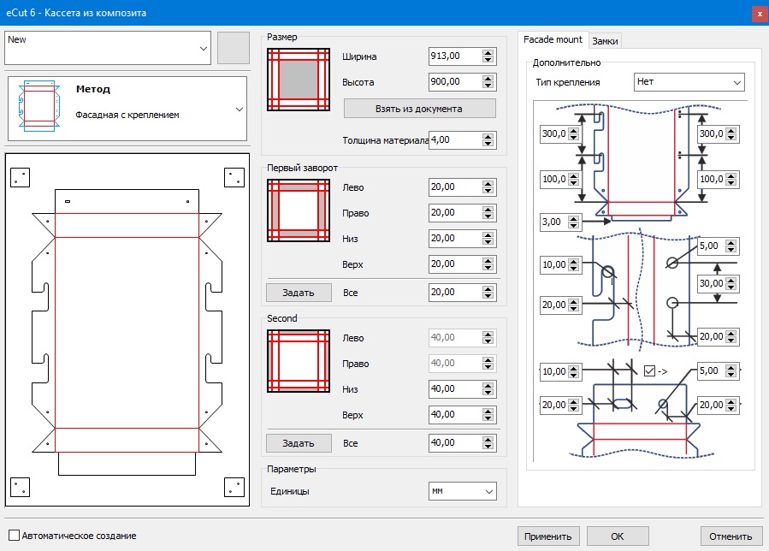Expand the Тип крепления dropdown
This screenshot has width=769, height=551.
coord(736,82)
